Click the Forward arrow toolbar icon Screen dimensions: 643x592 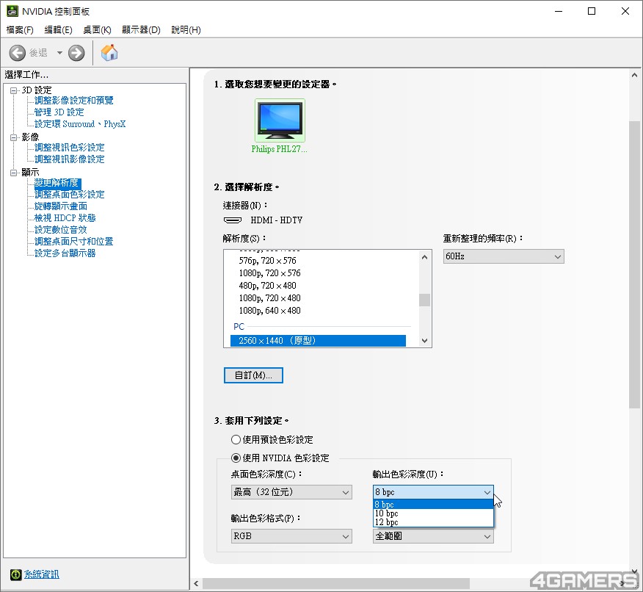coord(76,53)
